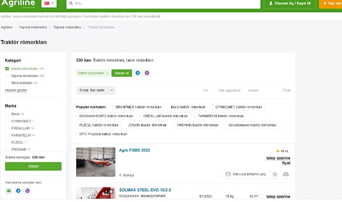This screenshot has height=202, width=342.
Task: Click the sidebar Telegram notification icon
Action: [x=18, y=191]
